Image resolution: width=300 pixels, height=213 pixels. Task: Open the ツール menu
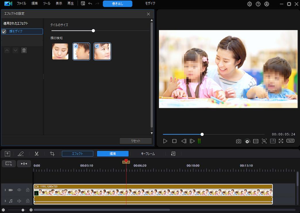tap(46, 3)
